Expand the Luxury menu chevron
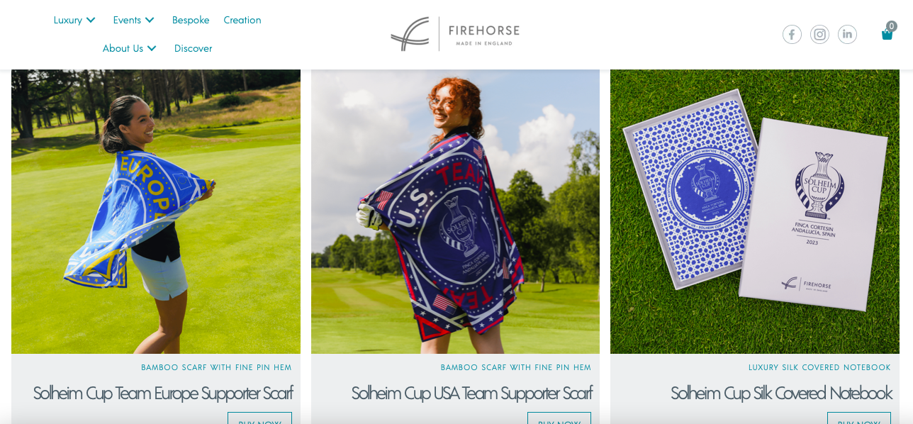The width and height of the screenshot is (913, 424). point(90,20)
